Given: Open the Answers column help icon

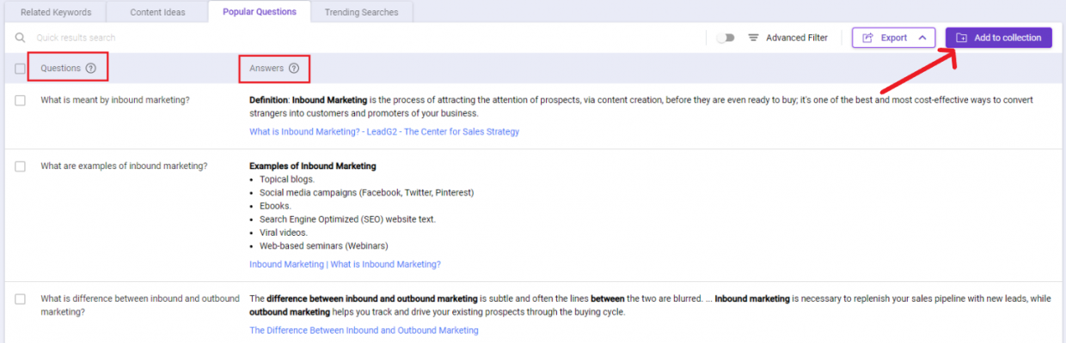Looking at the screenshot, I should 294,68.
